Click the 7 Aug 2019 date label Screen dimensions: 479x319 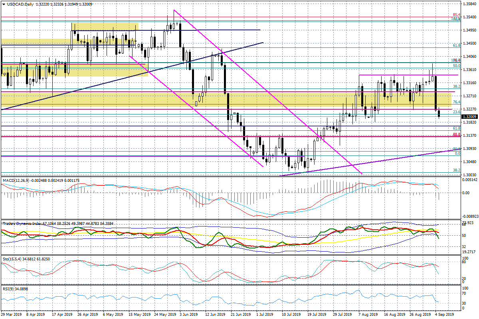(x=367, y=315)
